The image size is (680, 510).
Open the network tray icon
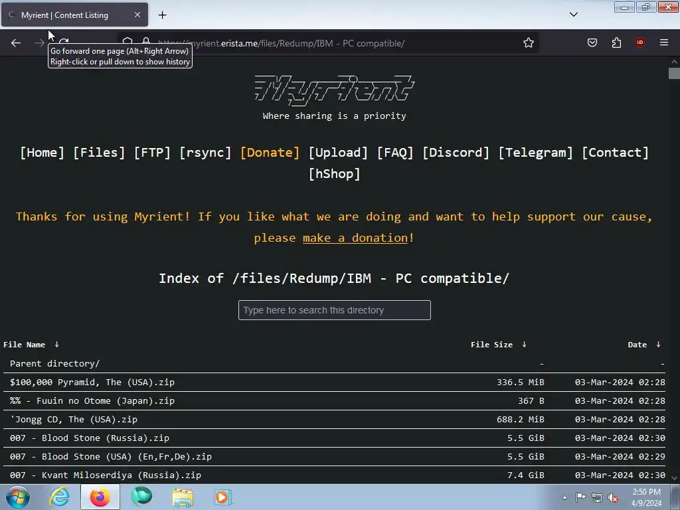coord(597,497)
